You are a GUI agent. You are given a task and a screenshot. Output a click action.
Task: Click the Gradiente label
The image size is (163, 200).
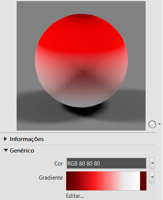click(x=51, y=178)
